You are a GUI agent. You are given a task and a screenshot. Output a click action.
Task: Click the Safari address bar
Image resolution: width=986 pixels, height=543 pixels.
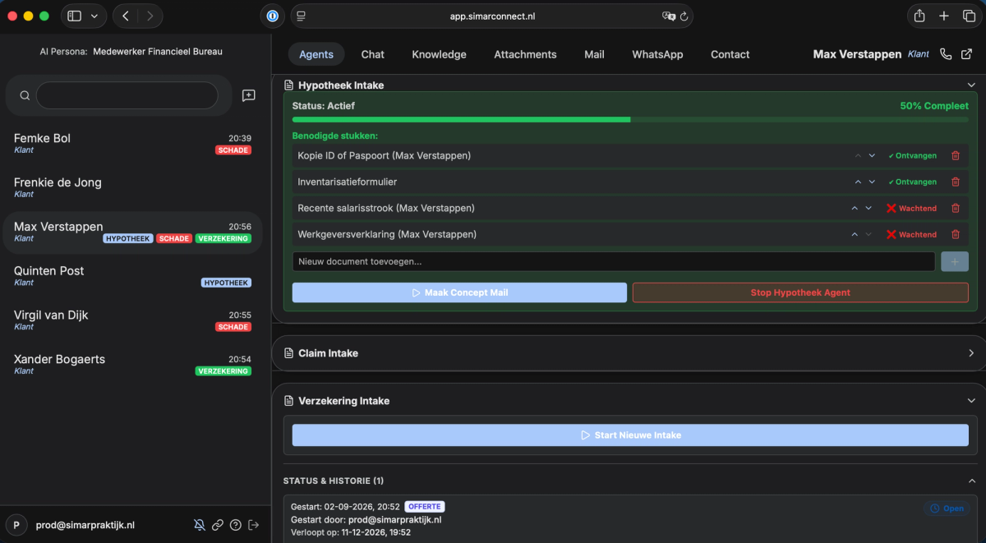click(491, 16)
